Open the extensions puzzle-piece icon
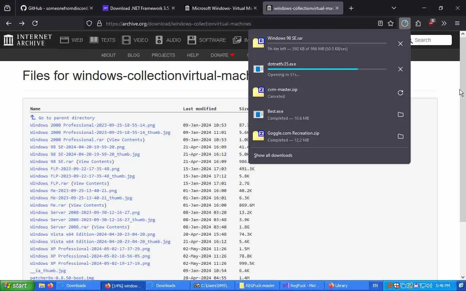This screenshot has height=291, width=466. (418, 23)
